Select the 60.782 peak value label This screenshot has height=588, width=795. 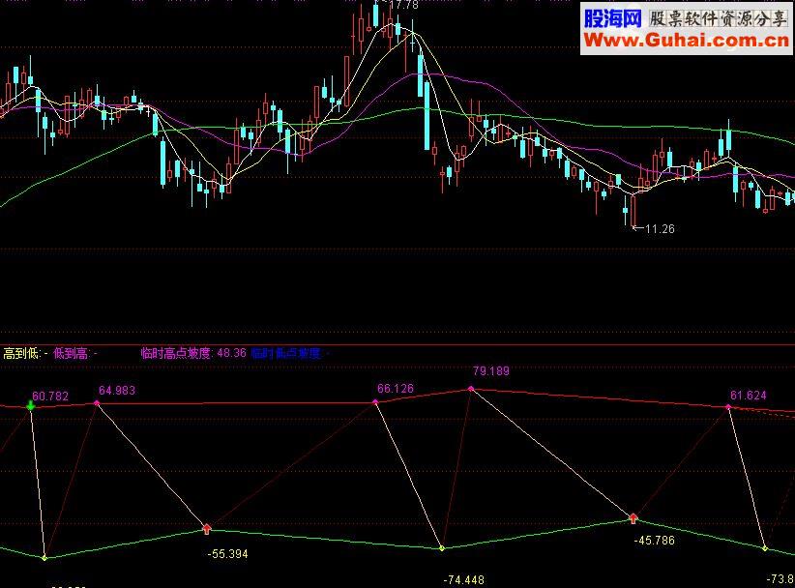pos(50,396)
